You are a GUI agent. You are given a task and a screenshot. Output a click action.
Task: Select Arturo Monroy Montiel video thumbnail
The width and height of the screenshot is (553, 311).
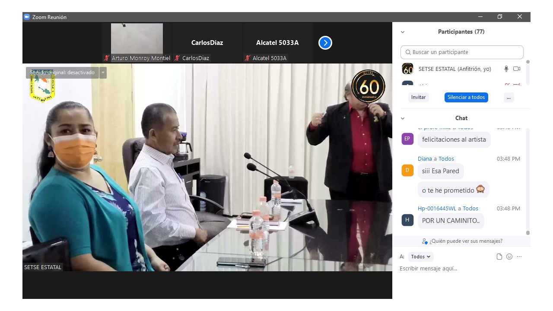coord(137,43)
